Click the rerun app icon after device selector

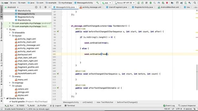point(138,3)
